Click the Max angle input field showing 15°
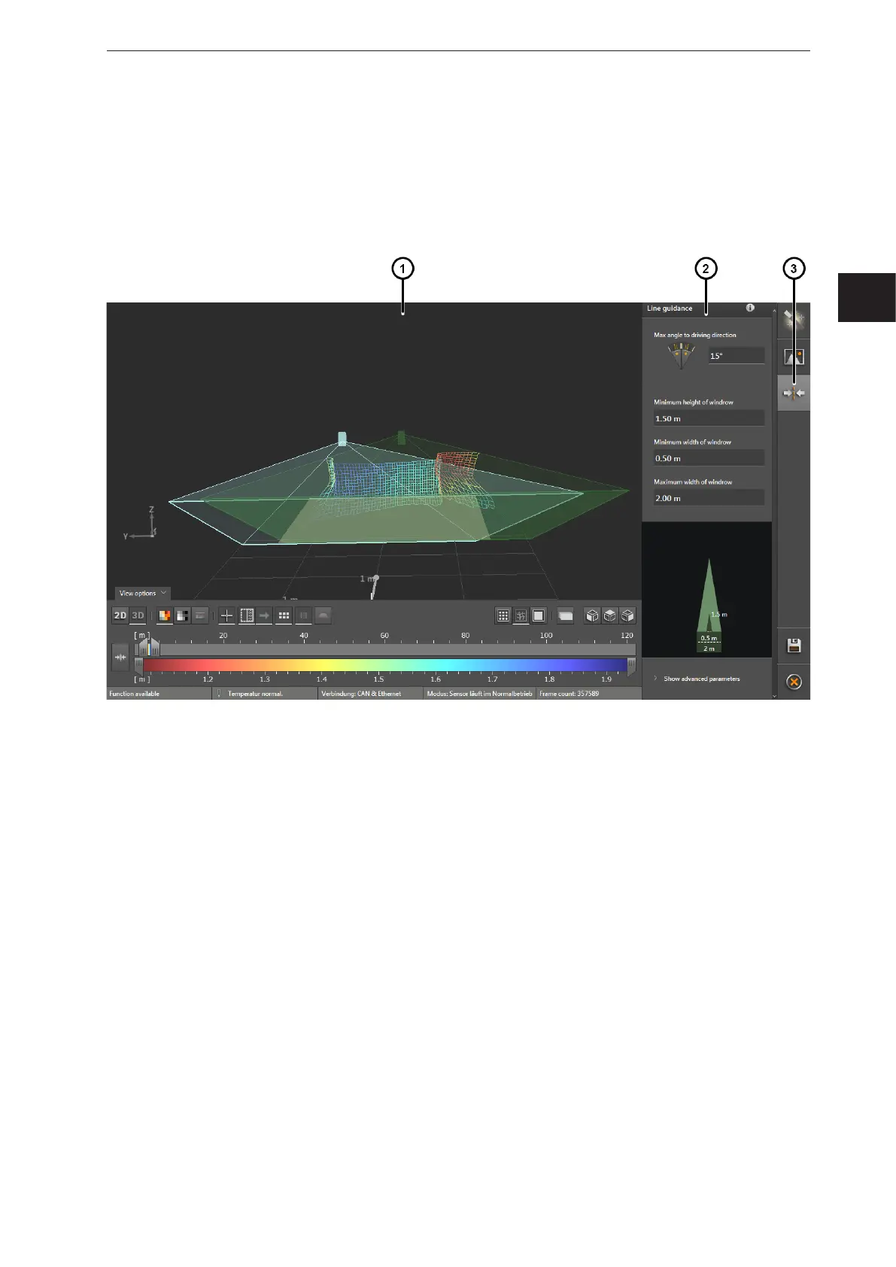 737,356
